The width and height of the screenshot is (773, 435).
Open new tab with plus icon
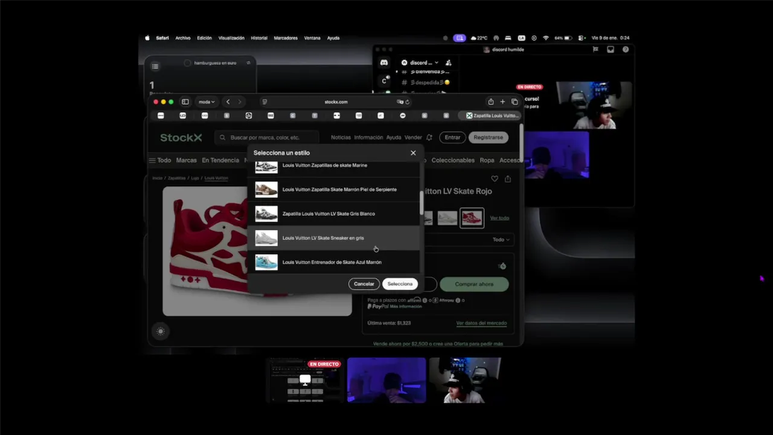click(502, 102)
